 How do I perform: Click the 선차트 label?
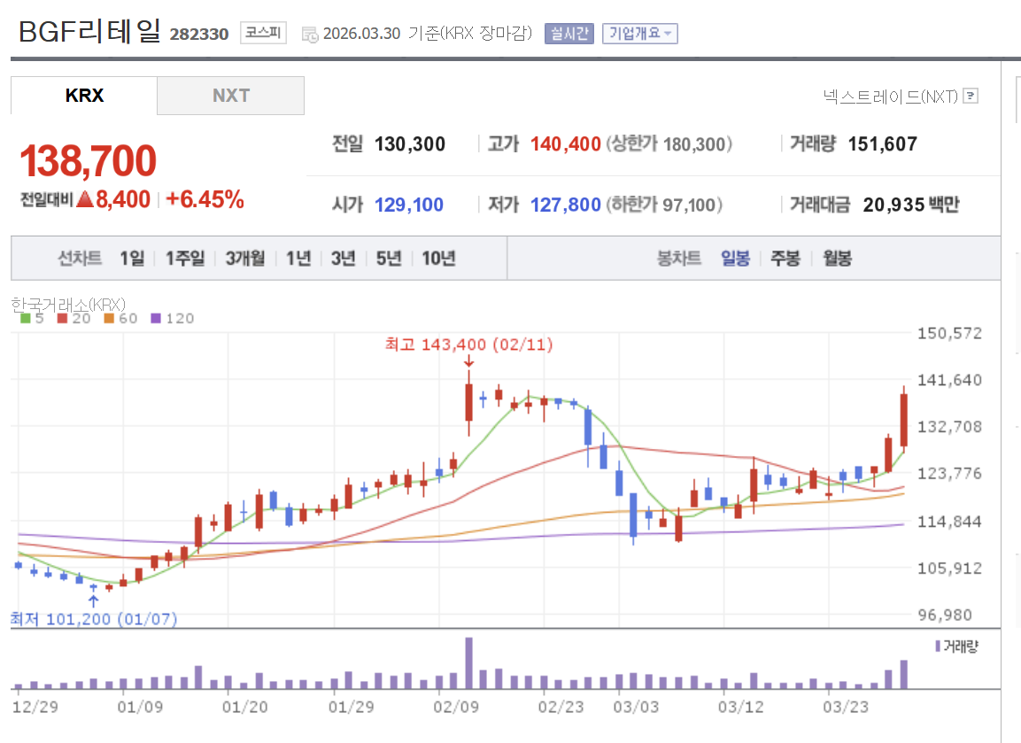[x=80, y=259]
